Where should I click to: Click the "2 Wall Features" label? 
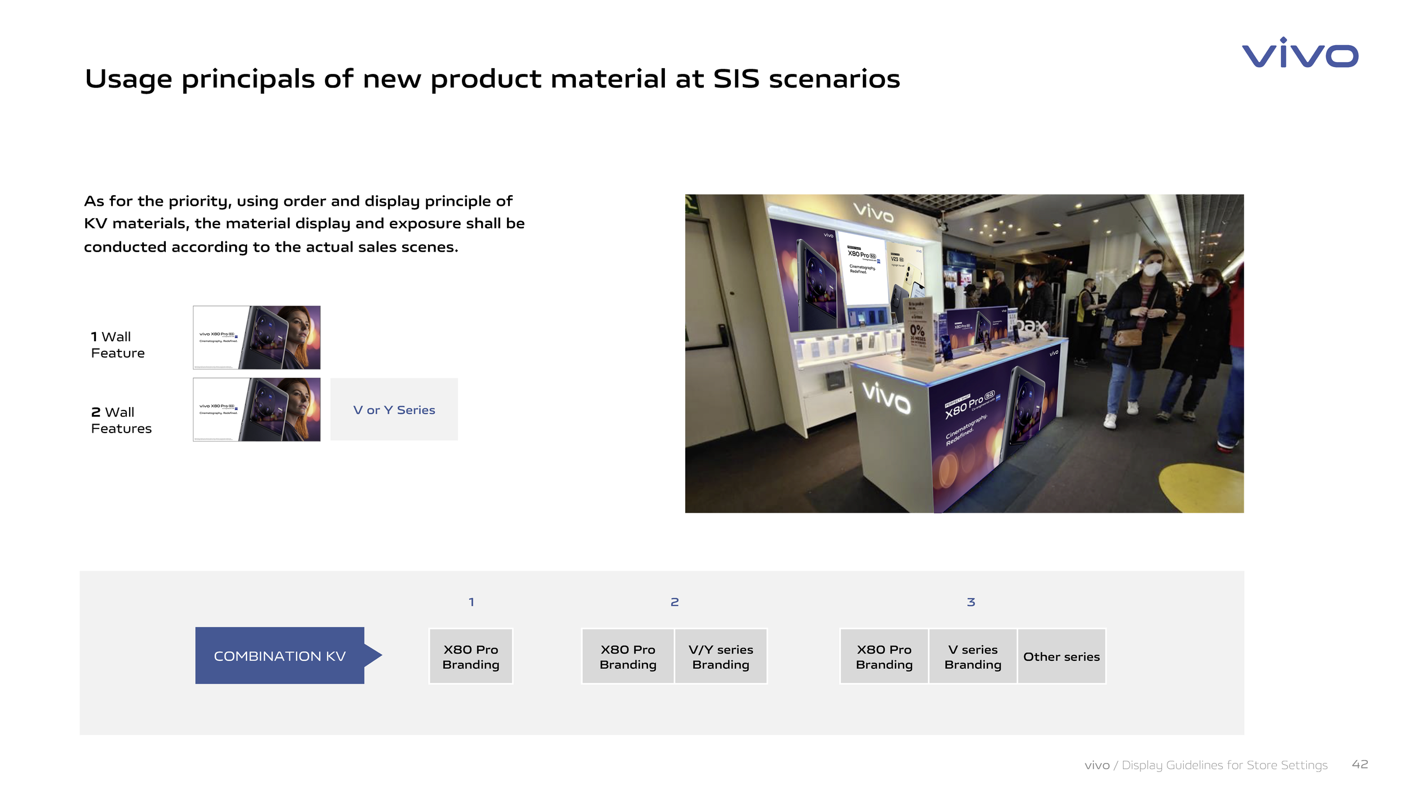121,420
